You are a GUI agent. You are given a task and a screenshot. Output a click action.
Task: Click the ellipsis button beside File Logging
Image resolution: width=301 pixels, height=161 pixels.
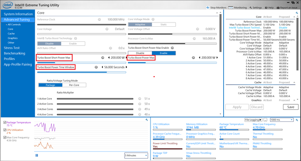click(x=265, y=120)
